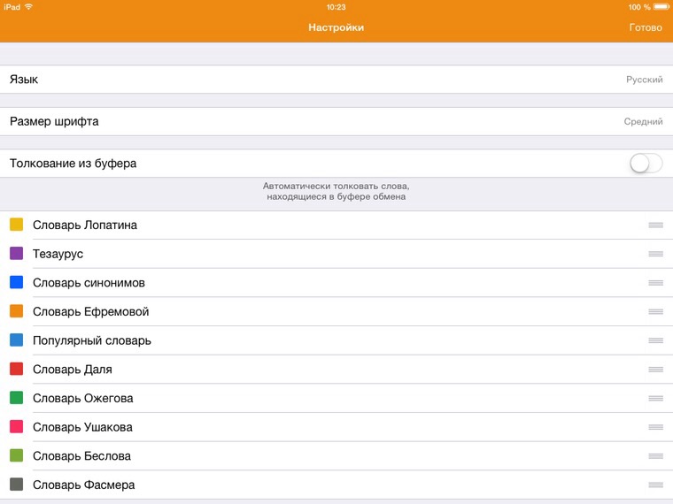The width and height of the screenshot is (673, 504).
Task: Select the Словарь Ожегова label
Action: click(x=83, y=398)
